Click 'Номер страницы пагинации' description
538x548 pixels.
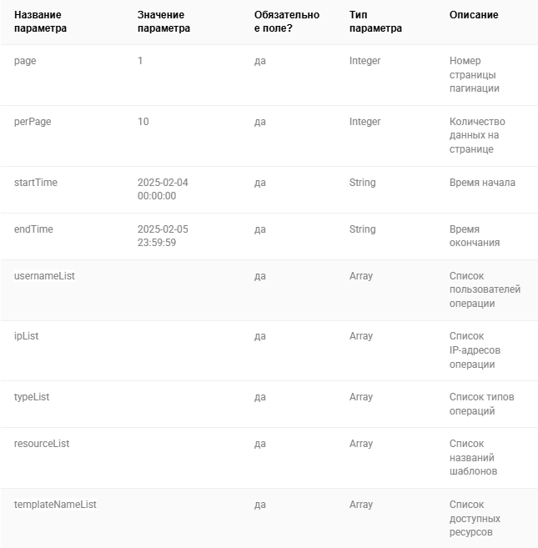(x=475, y=74)
